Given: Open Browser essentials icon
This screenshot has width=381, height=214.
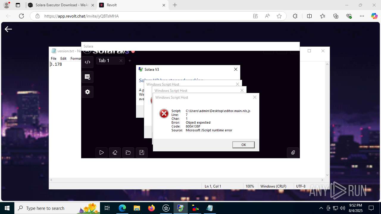Looking at the screenshot, I should (349, 16).
